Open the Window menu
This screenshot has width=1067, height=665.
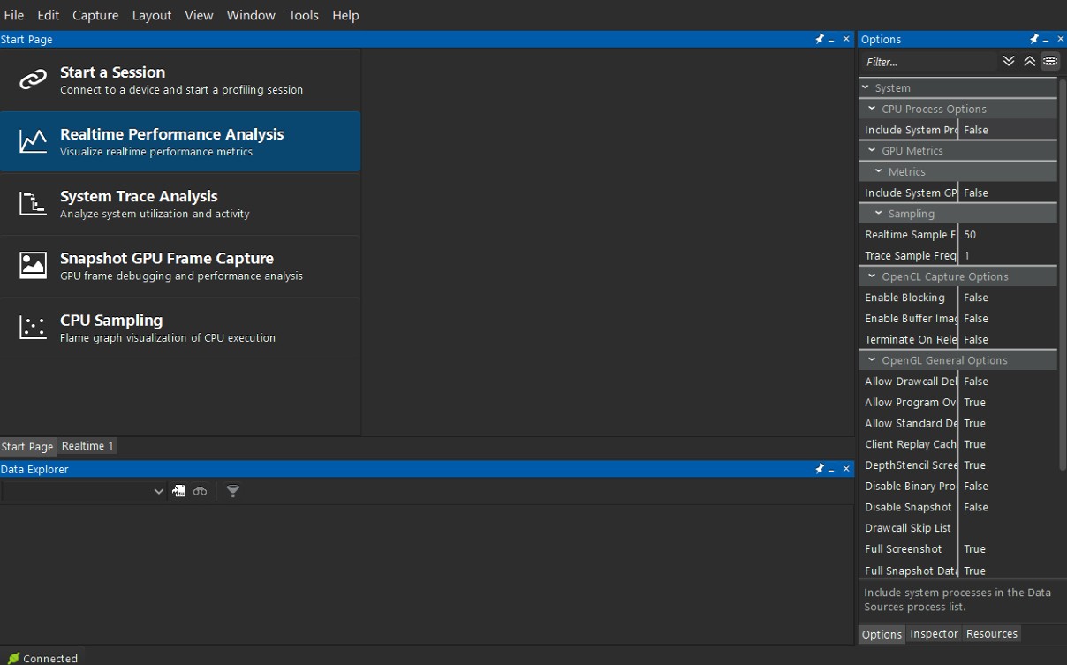(251, 15)
